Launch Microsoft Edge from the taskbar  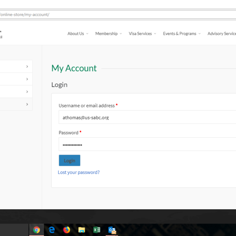click(x=52, y=230)
